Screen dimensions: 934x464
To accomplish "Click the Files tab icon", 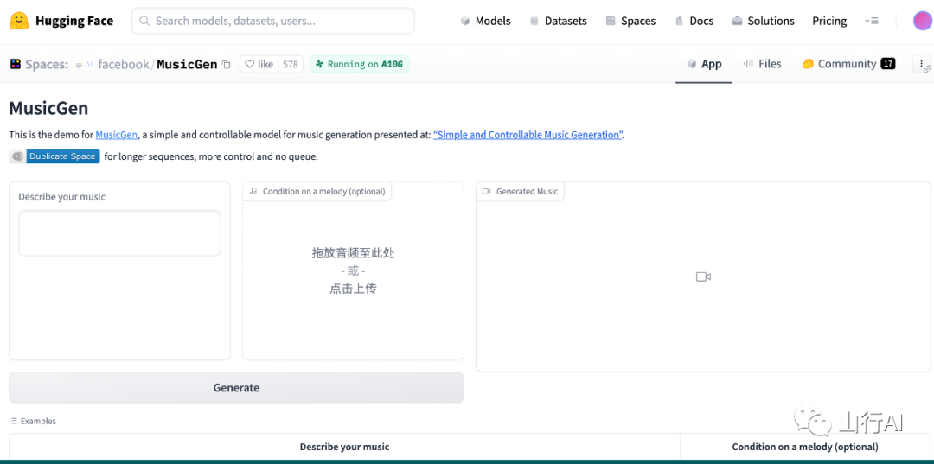I will [x=749, y=64].
